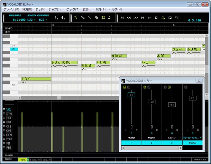Solo track 3 in mixer

(x=169, y=87)
